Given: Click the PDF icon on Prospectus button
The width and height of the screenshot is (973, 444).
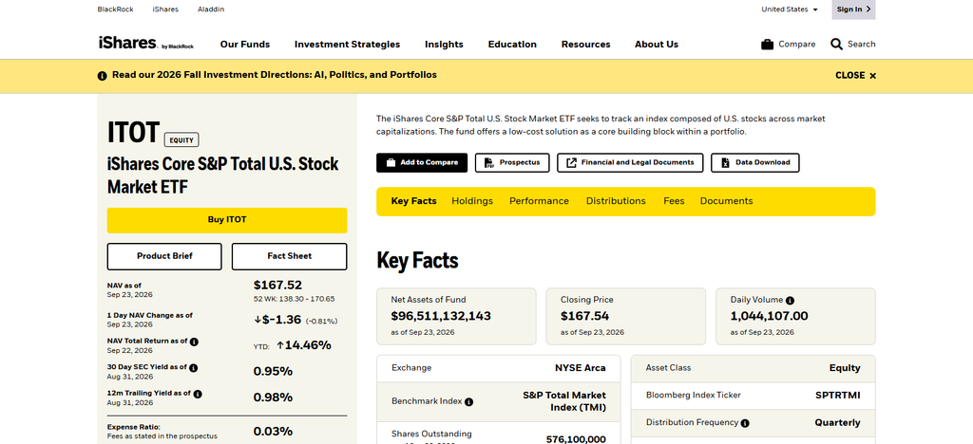Looking at the screenshot, I should pyautogui.click(x=489, y=163).
